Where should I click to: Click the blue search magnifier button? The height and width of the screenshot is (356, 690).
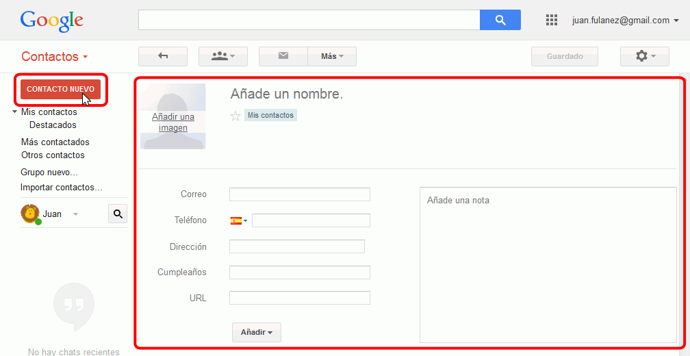[x=500, y=20]
